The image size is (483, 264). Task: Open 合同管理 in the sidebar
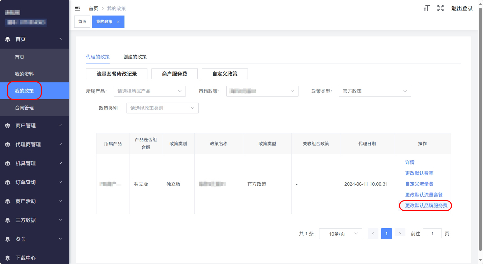[x=24, y=108]
